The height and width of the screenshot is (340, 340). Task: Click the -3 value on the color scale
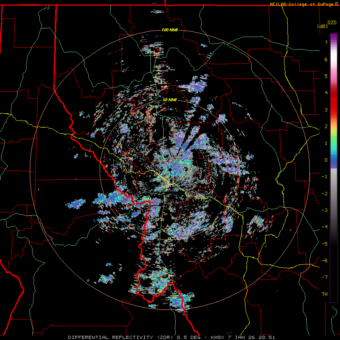coord(325,210)
